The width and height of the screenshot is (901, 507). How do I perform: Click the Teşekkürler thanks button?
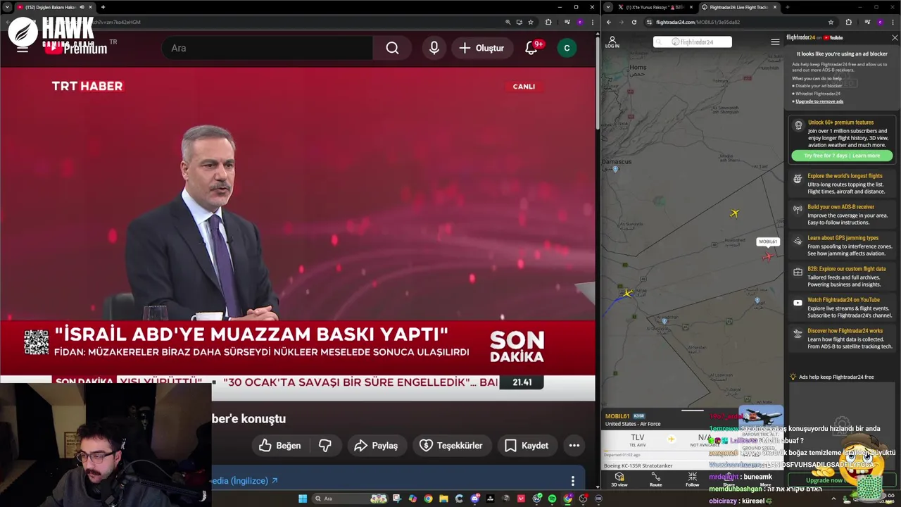(451, 445)
